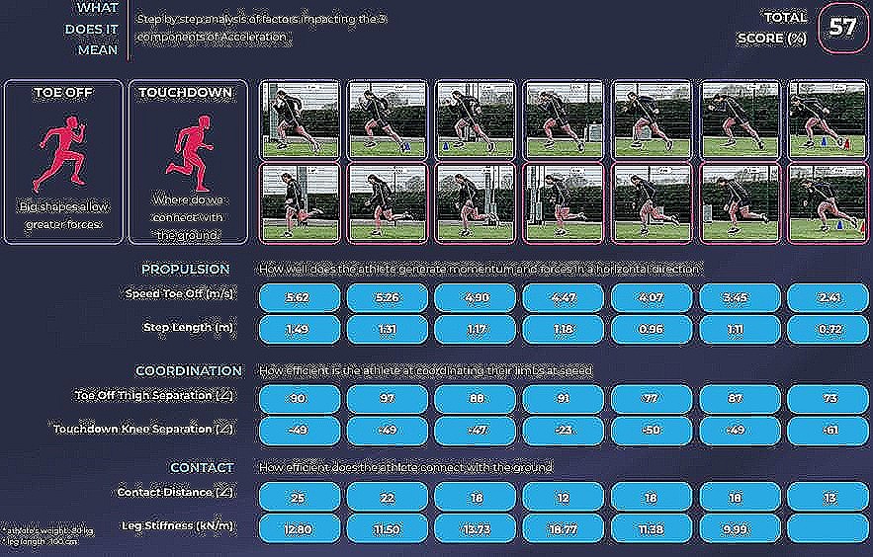
Task: Open pink-bordered touchdown photo in the 5.26 column
Action: (388, 202)
